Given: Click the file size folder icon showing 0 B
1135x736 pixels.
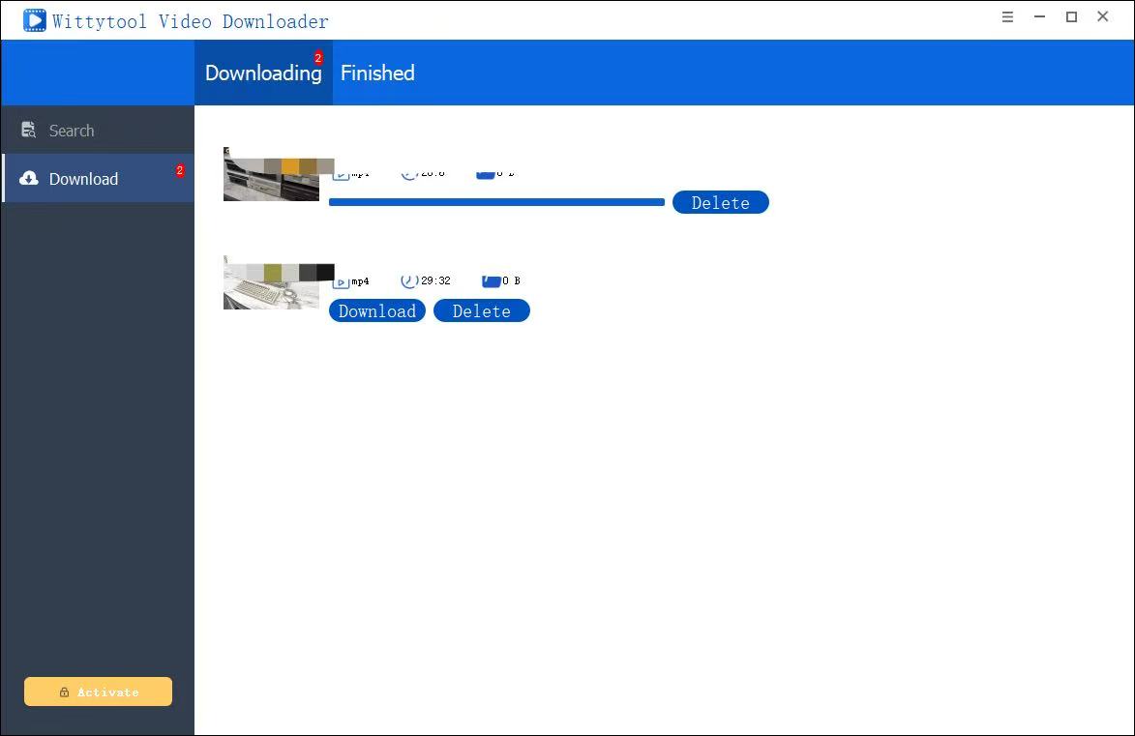Looking at the screenshot, I should (x=491, y=280).
